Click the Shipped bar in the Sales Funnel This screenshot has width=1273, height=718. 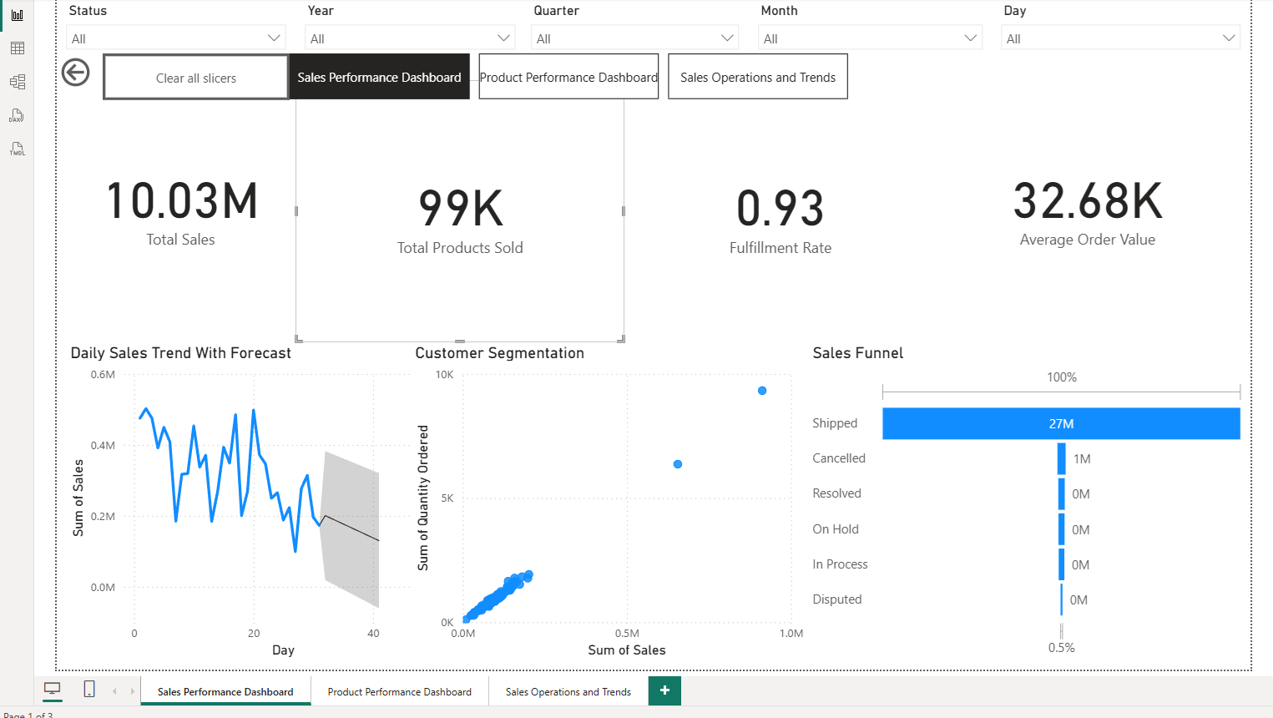[x=1060, y=423]
